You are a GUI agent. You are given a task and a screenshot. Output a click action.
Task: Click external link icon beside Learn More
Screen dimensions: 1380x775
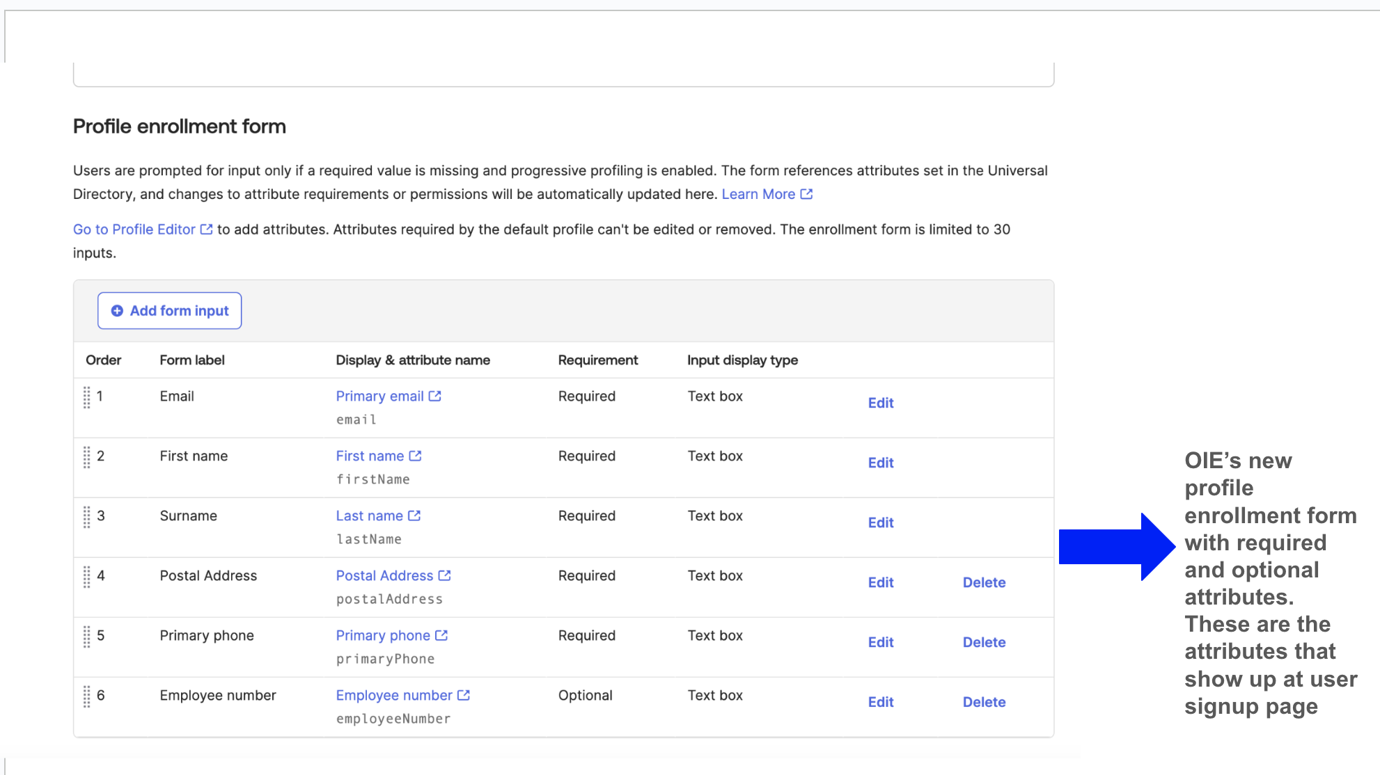click(806, 194)
